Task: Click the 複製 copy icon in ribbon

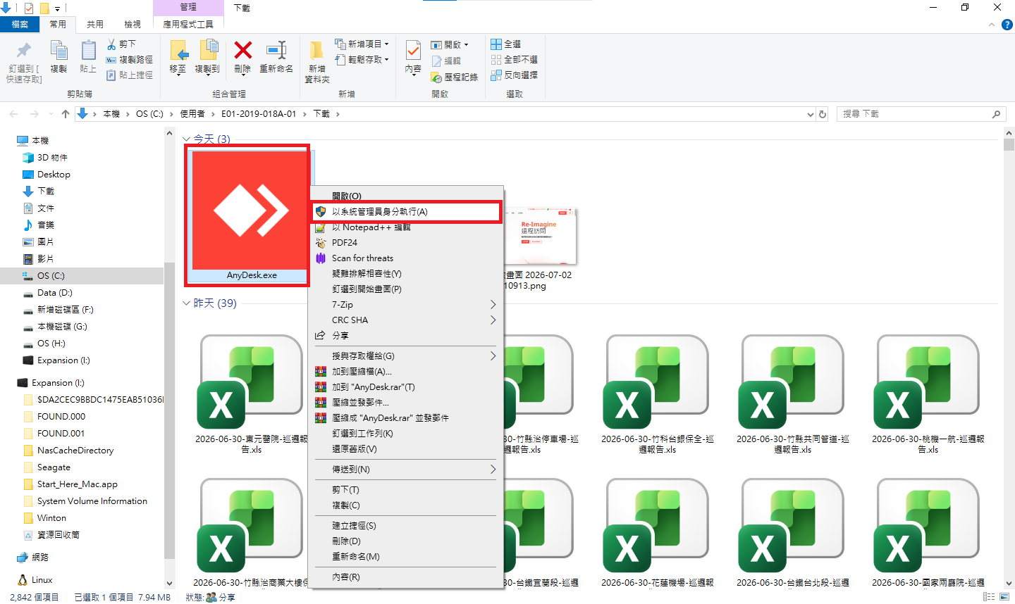Action: pyautogui.click(x=59, y=51)
